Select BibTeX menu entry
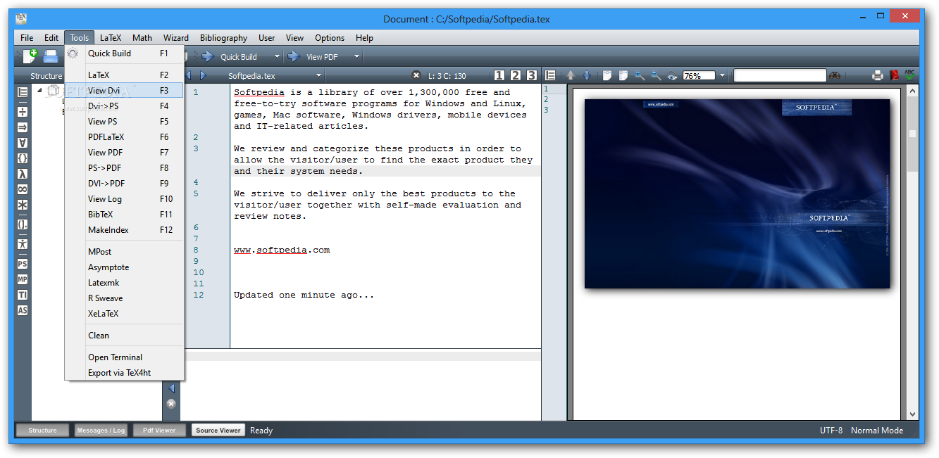939x458 pixels. tap(124, 215)
